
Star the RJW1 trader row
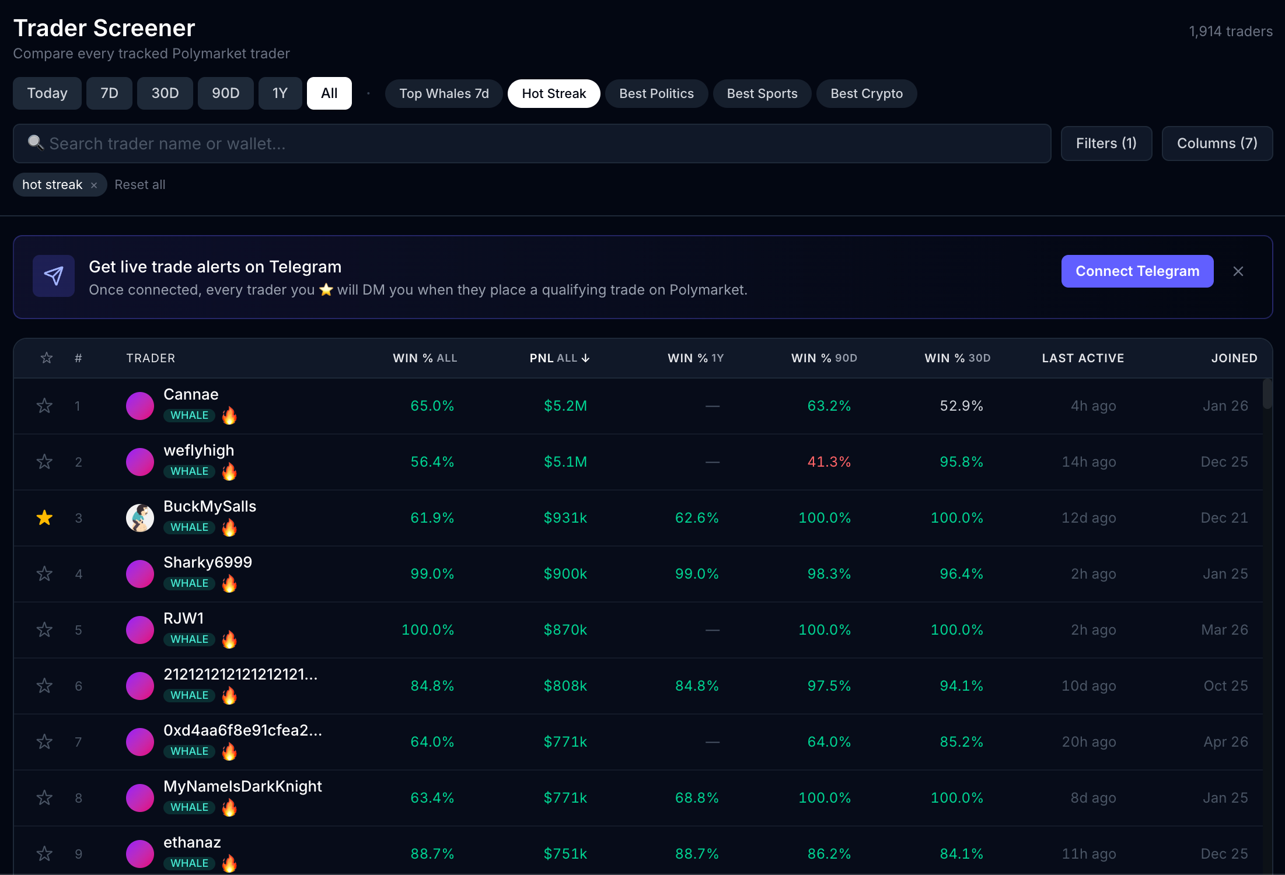pyautogui.click(x=44, y=629)
